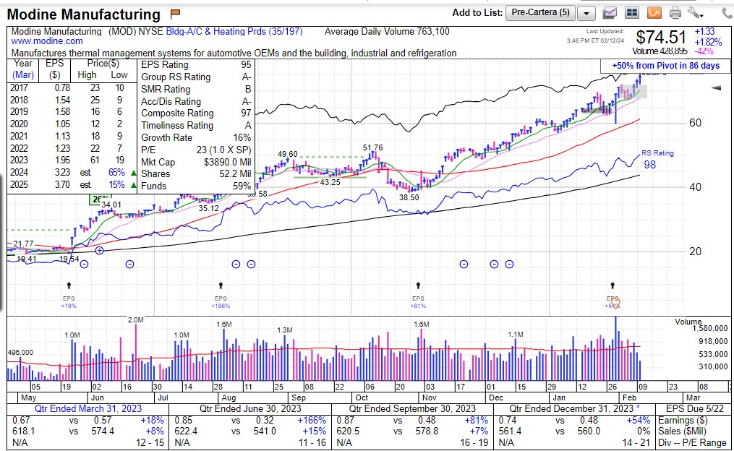Click the Group RS Rating A- row
The image size is (734, 451).
tap(196, 77)
